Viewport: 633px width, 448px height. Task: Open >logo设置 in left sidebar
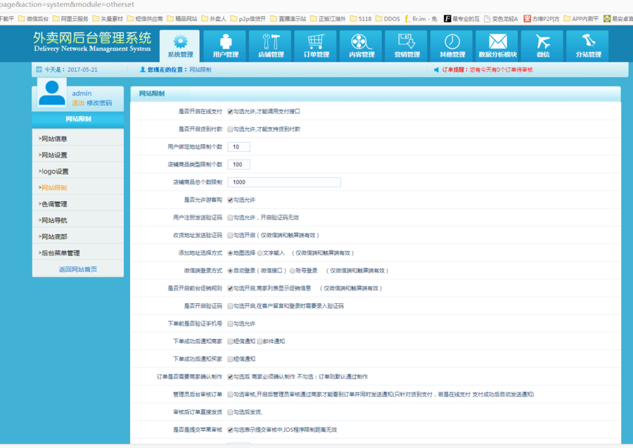coord(77,172)
